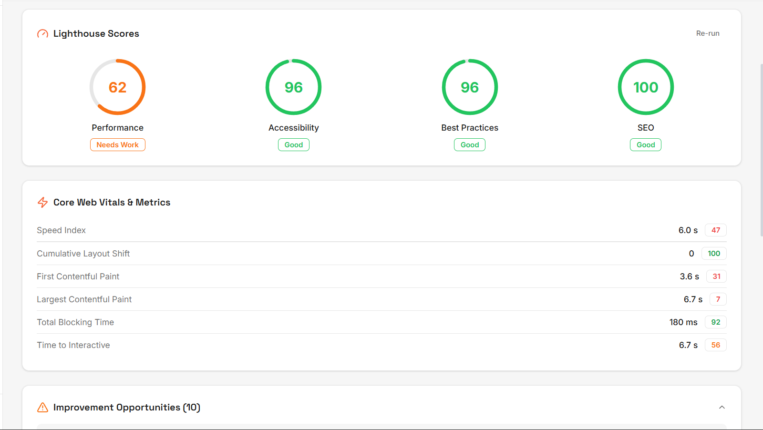Click the Improvement Opportunities warning triangle icon
This screenshot has width=763, height=430.
coord(42,408)
